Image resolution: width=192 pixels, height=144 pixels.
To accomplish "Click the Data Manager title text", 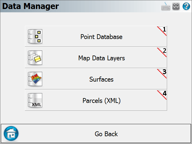I will coord(31,6).
